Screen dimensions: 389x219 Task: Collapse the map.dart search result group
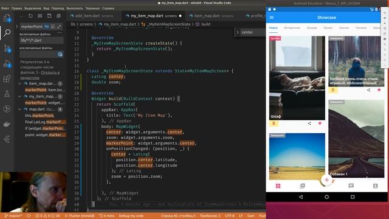click(x=19, y=109)
